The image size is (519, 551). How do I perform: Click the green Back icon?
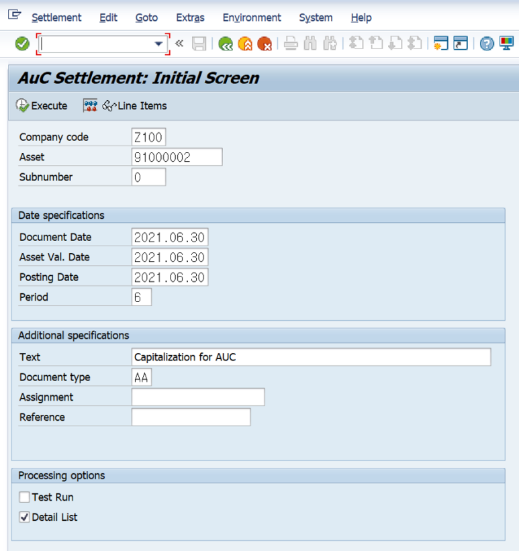tap(226, 44)
